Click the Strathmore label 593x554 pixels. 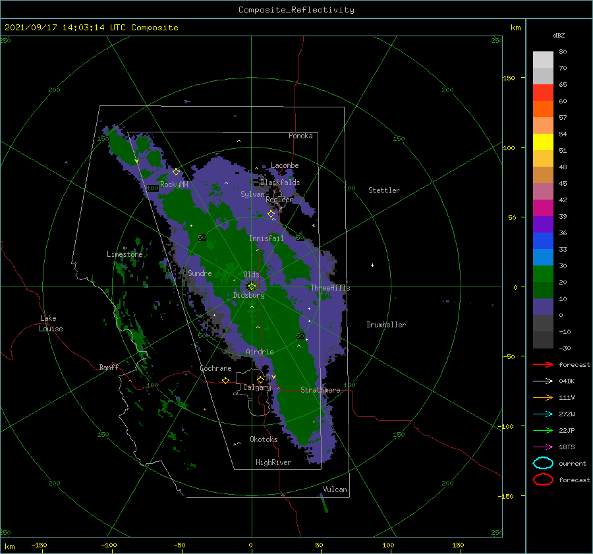pyautogui.click(x=320, y=390)
